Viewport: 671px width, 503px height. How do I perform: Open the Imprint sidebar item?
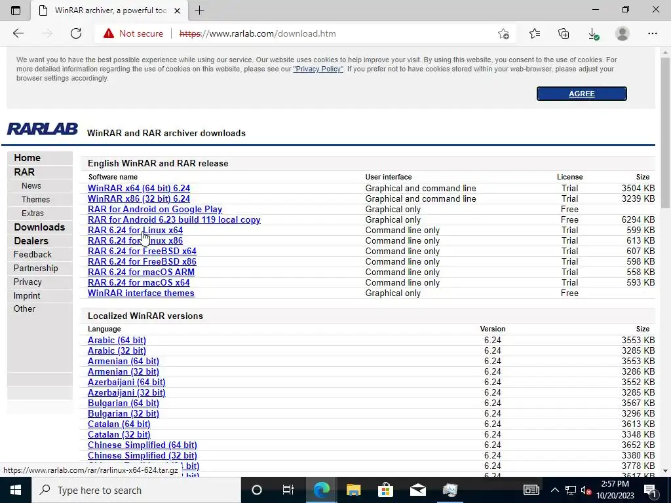26,295
